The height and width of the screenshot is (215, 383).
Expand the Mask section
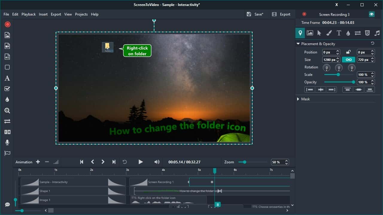(x=298, y=99)
